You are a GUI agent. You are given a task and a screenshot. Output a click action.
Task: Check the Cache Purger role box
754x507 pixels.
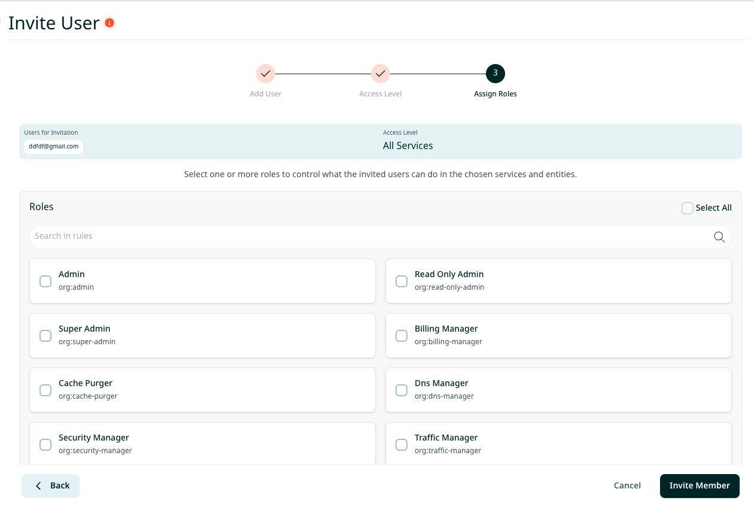[45, 390]
